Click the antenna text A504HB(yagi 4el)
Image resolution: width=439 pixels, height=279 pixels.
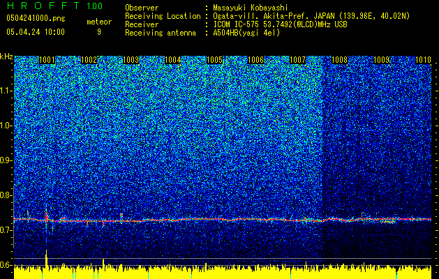coord(246,33)
